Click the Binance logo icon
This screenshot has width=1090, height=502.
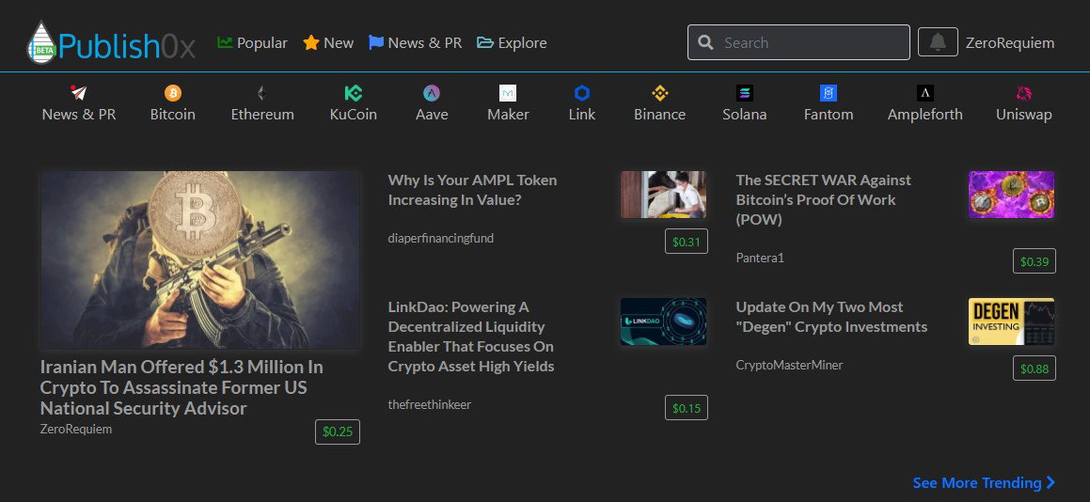point(659,93)
